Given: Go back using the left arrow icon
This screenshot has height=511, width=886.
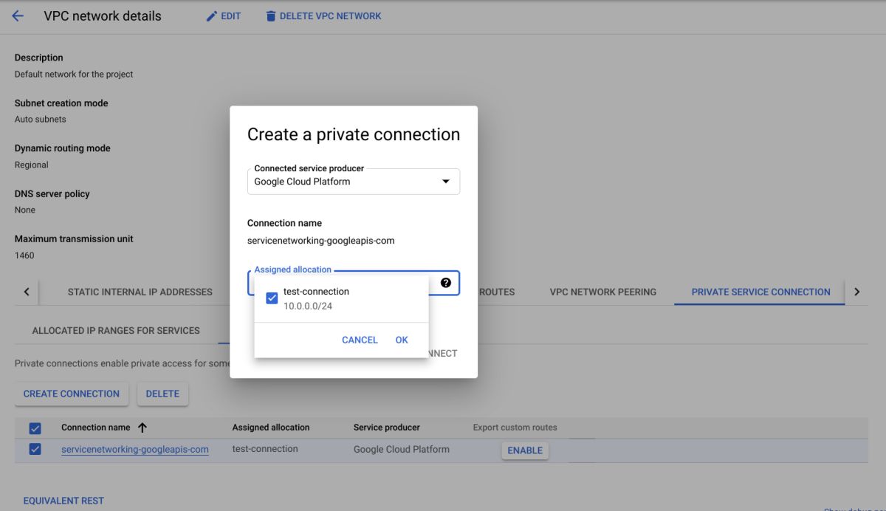Looking at the screenshot, I should tap(18, 16).
